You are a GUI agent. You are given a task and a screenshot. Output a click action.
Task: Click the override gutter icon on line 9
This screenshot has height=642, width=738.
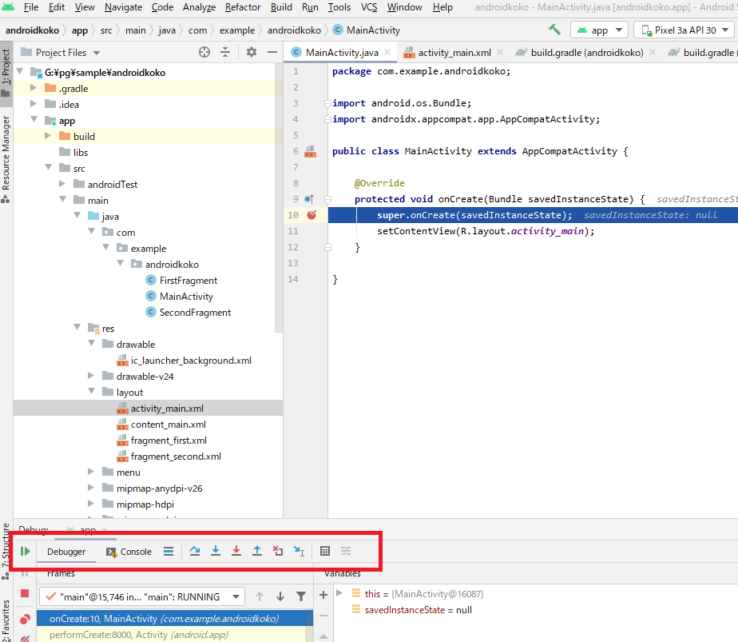tap(309, 199)
